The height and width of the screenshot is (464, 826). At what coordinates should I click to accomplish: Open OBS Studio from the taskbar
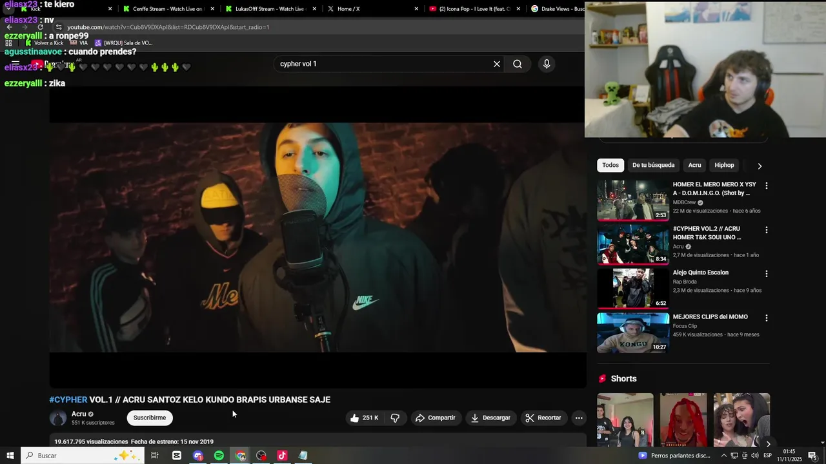point(261,456)
